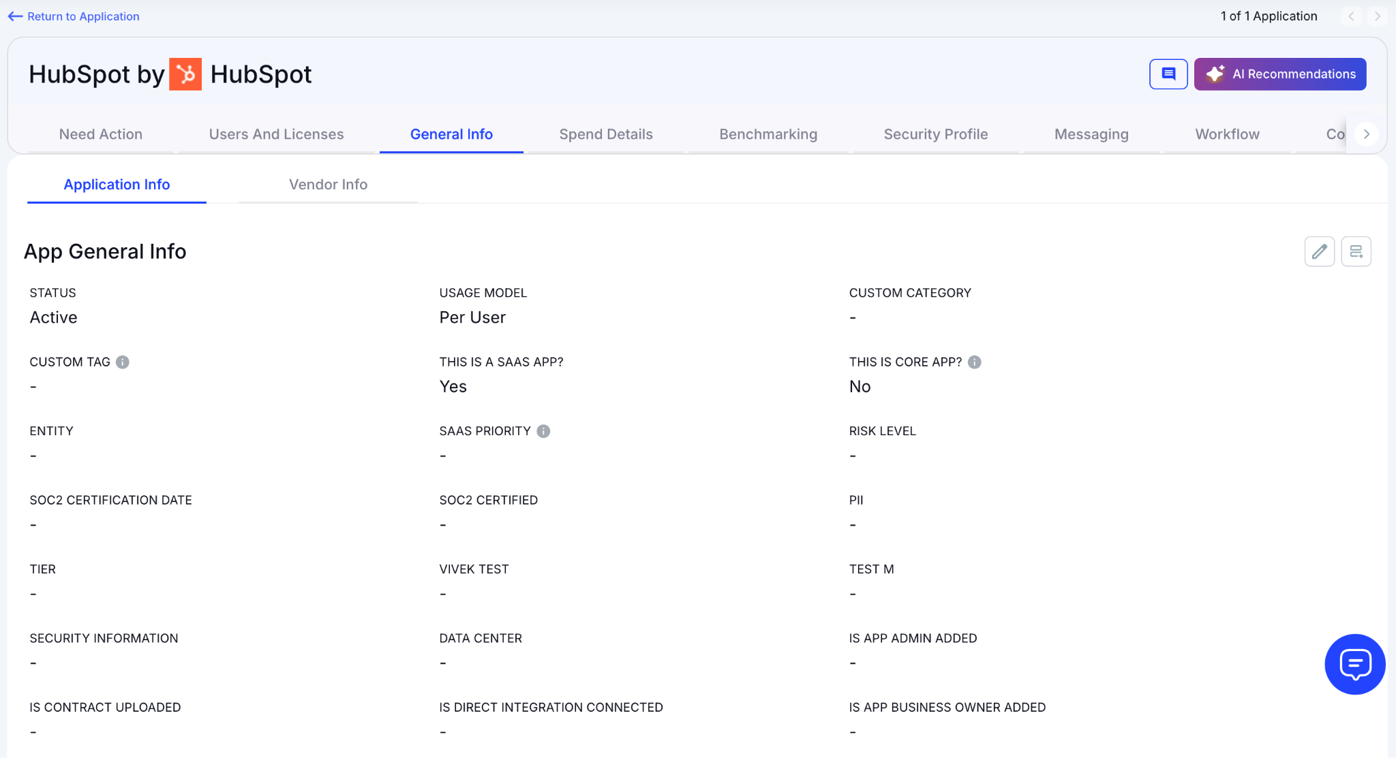Open the Benchmarking tab
Viewport: 1396px width, 758px height.
(768, 134)
